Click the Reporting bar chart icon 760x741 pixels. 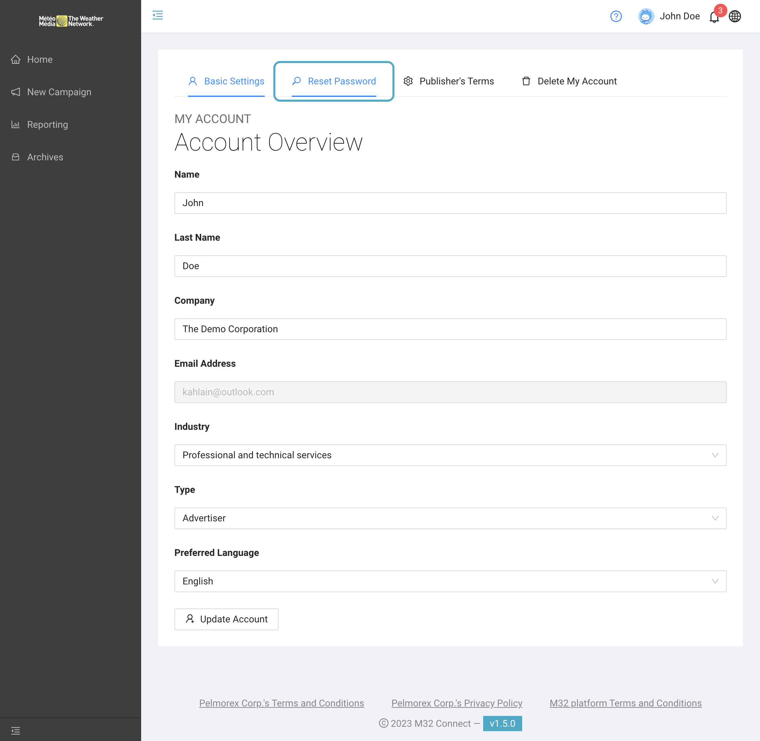point(16,124)
